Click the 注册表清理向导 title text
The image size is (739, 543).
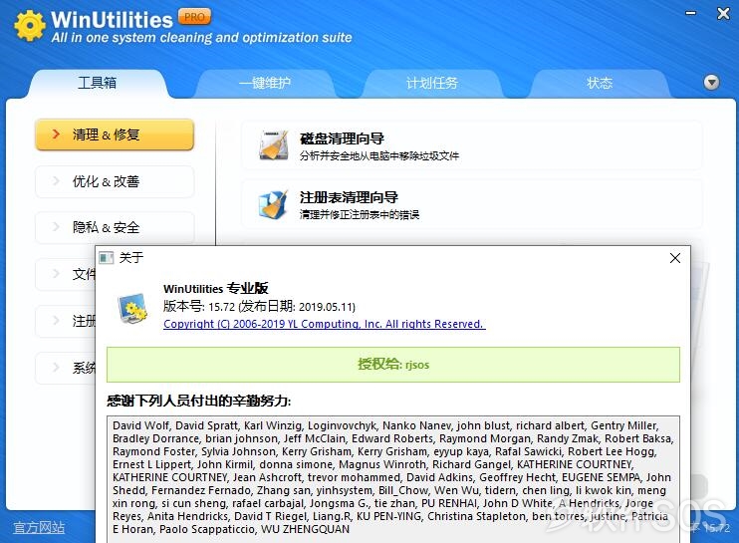tap(349, 197)
